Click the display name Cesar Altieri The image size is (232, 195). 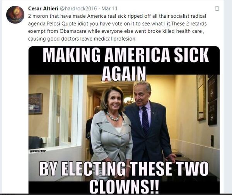(43, 8)
